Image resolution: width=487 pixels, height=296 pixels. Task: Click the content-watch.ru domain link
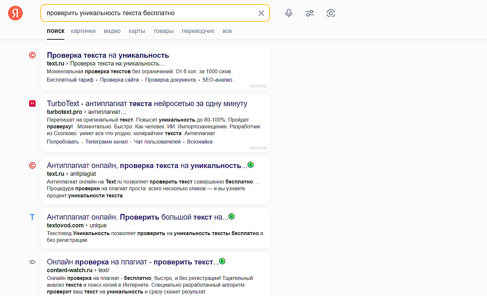[70, 270]
